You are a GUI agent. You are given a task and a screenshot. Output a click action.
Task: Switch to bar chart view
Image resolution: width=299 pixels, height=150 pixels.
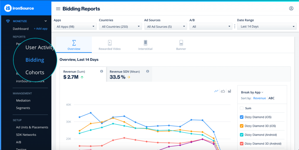230,91
